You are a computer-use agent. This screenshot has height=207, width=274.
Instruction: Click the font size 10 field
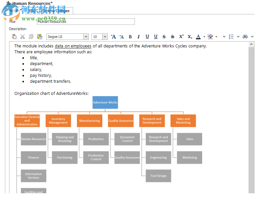(97, 37)
